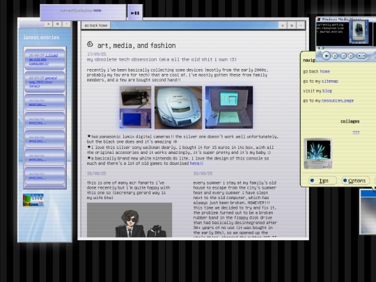This screenshot has height=282, width=376.
Task: Click the MCR fanart drawing image
Action: coord(130,220)
